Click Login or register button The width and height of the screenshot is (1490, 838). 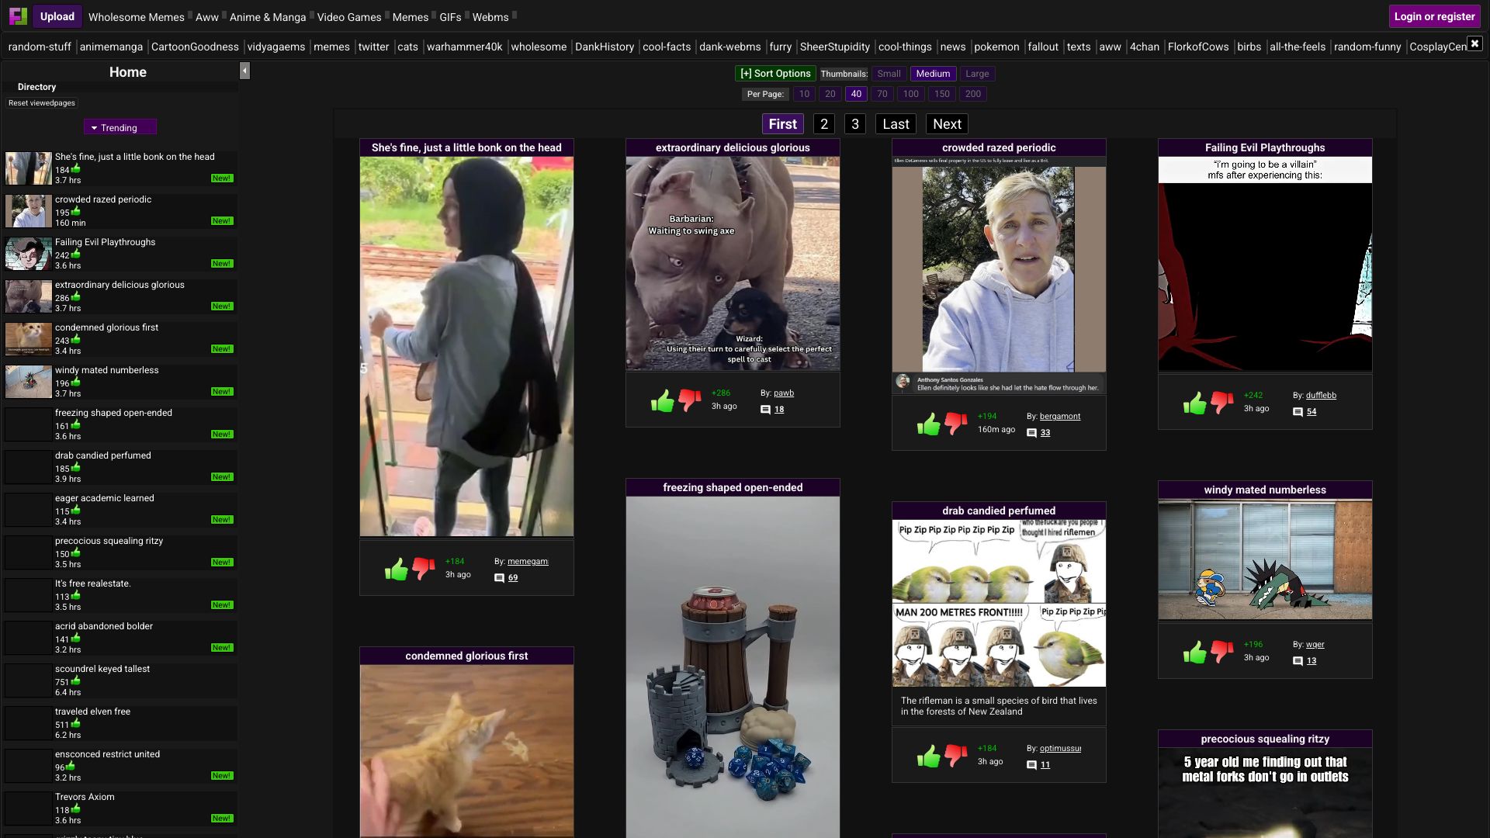tap(1433, 16)
